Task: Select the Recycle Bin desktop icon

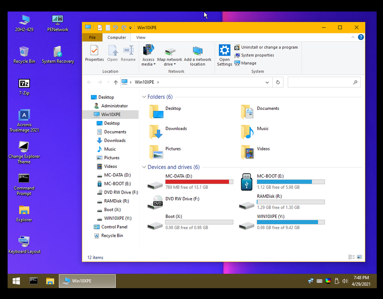Action: 24,55
